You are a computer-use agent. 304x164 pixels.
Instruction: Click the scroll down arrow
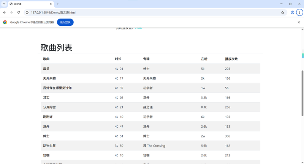click(x=302, y=162)
